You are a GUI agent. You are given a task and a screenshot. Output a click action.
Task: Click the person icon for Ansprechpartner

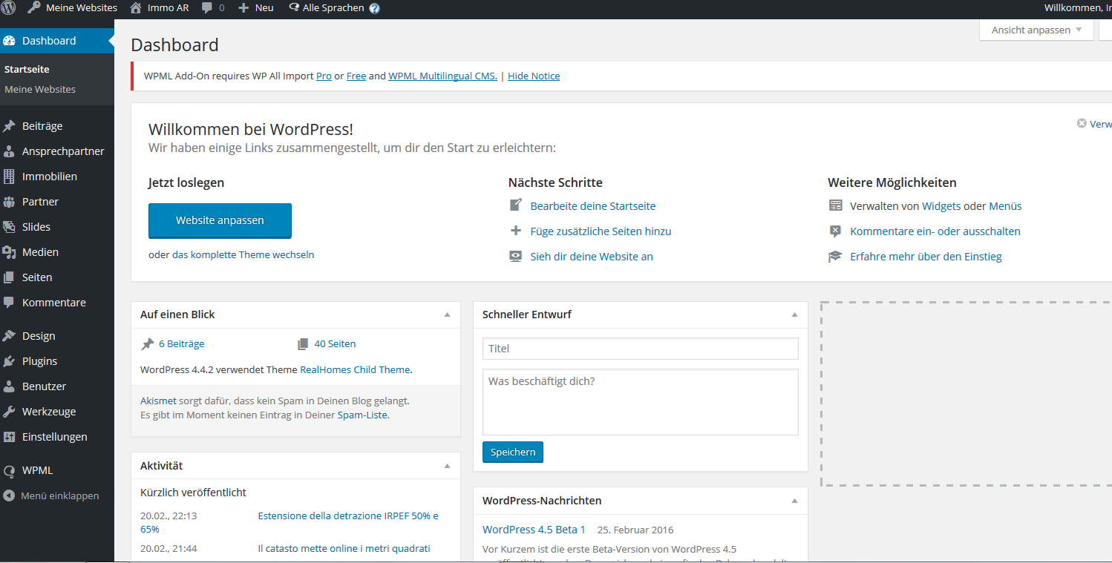(x=9, y=151)
